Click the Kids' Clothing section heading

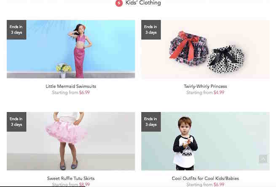click(143, 3)
